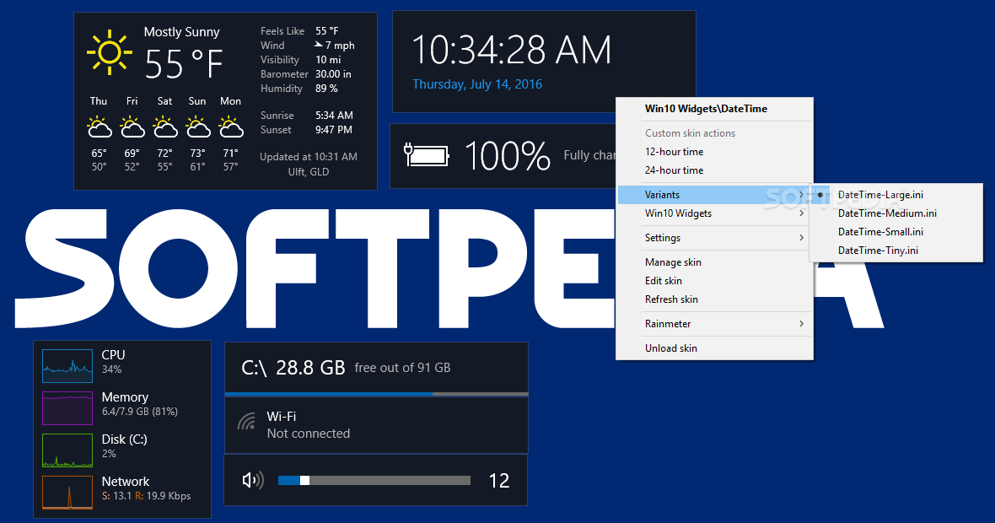Screen dimensions: 995x523
Task: Click the Disk (C:) activity graph
Action: (67, 450)
